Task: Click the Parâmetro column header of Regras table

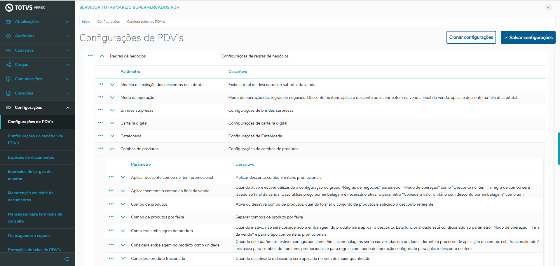Action: pyautogui.click(x=130, y=71)
